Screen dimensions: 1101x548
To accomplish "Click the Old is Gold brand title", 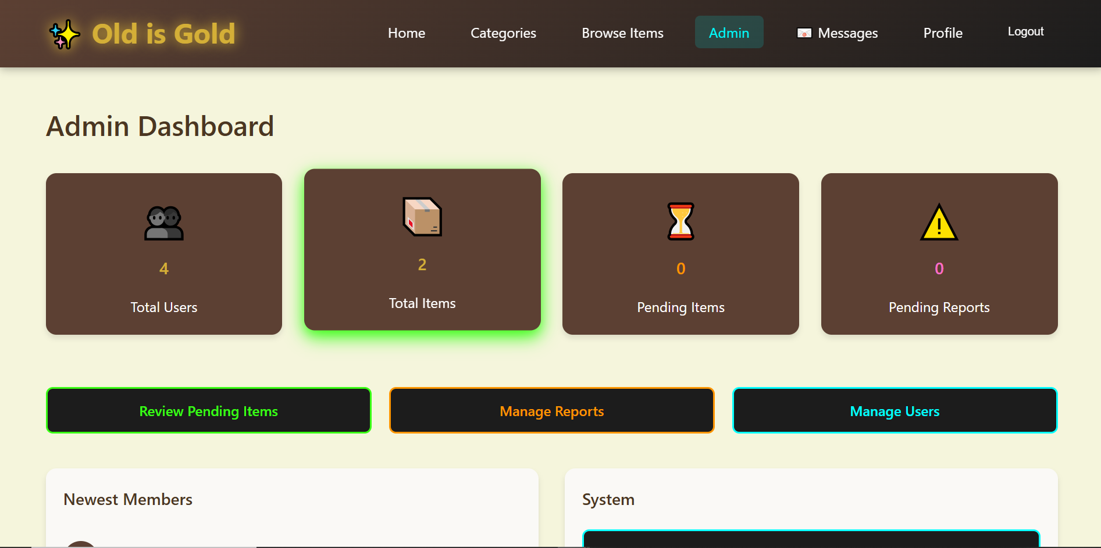I will coord(163,34).
